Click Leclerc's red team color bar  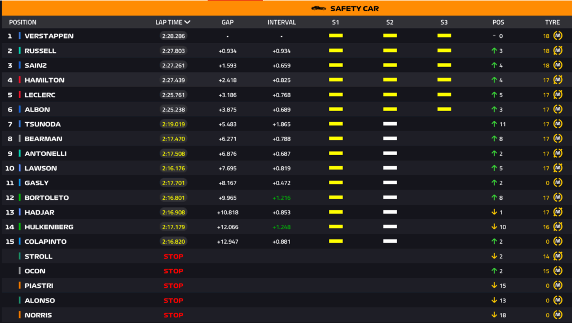tap(20, 95)
